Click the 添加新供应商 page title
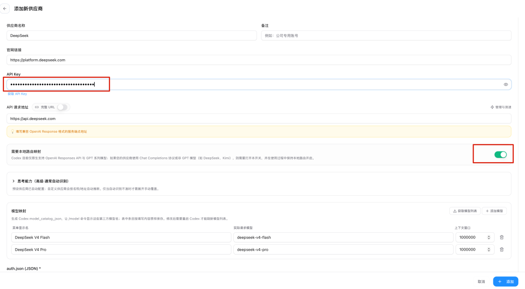The height and width of the screenshot is (289, 525). point(28,9)
